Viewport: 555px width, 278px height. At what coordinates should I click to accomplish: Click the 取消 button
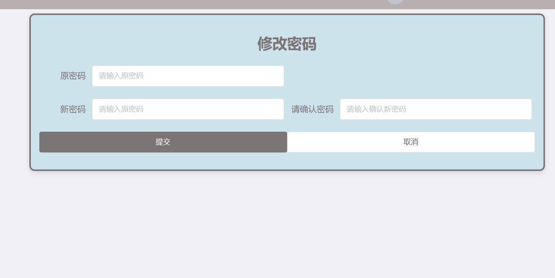(x=411, y=142)
